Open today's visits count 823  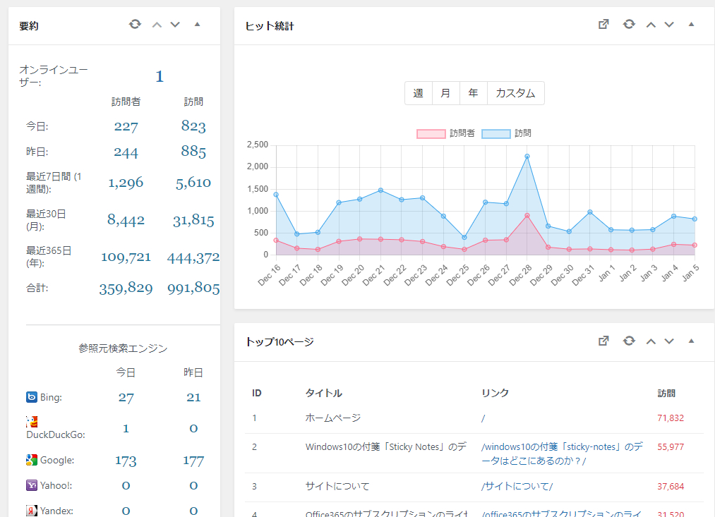[193, 126]
